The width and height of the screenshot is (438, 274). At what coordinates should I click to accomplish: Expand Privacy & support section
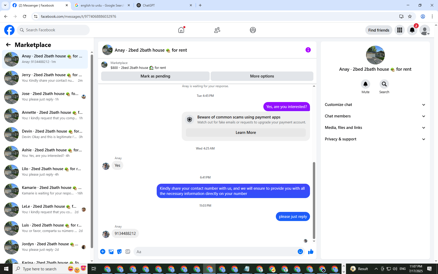pos(375,139)
